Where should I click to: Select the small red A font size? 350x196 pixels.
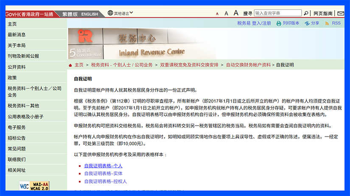217,14
